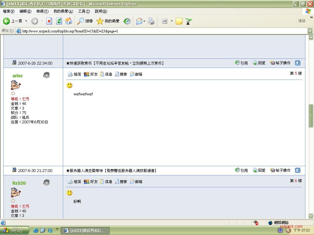This screenshot has width=314, height=235.
Task: Click the offline status icon of ltz520
Action: click(46, 183)
